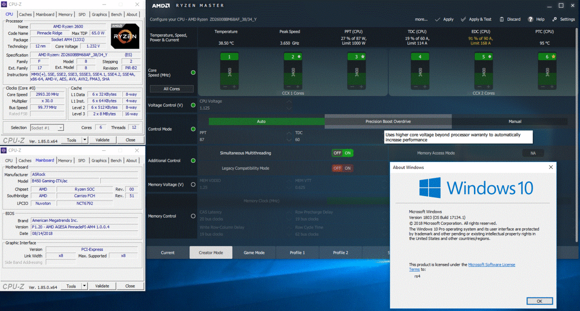Enable the Memory Voltage section indicator
This screenshot has height=311, width=580.
pyautogui.click(x=193, y=184)
